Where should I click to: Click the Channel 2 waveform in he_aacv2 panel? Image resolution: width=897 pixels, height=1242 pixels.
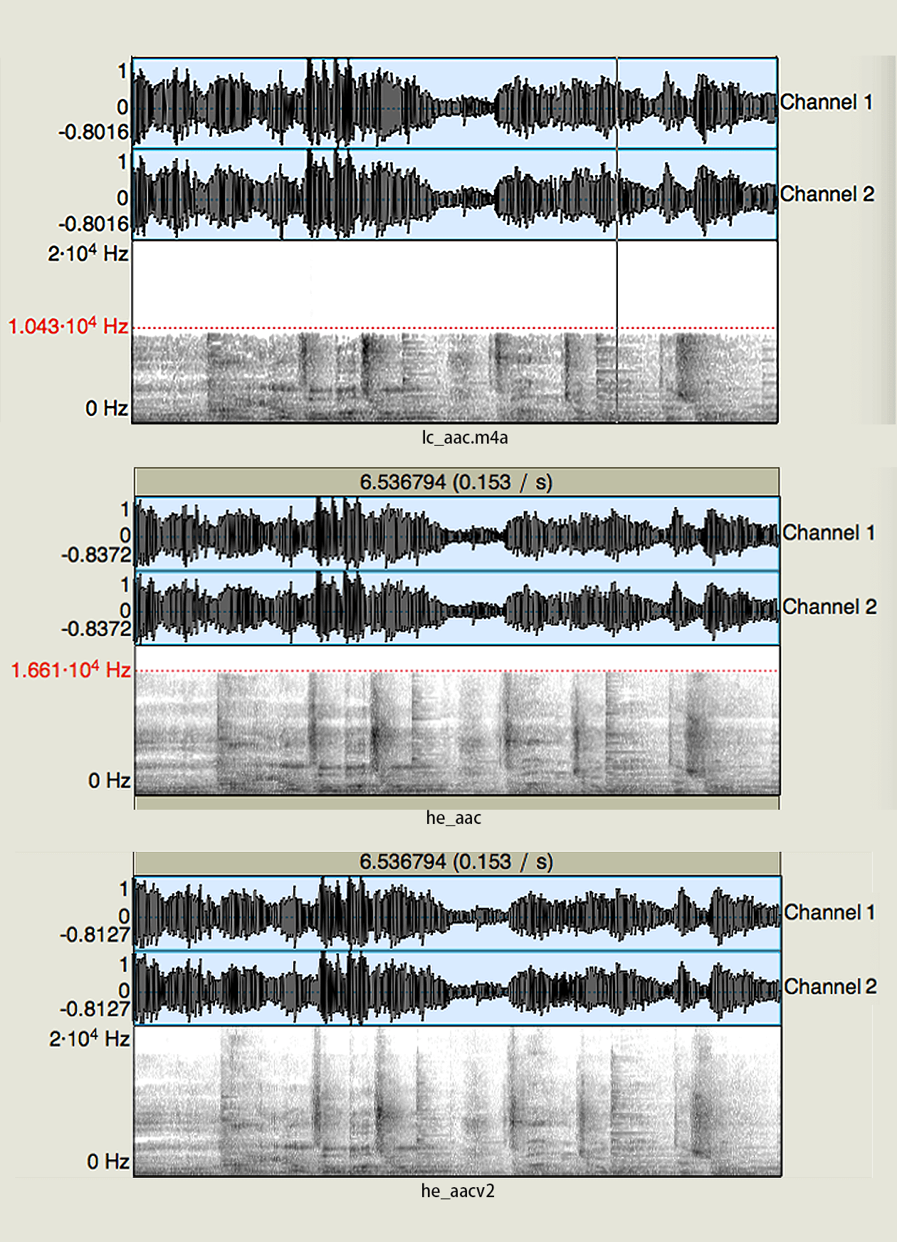click(456, 988)
